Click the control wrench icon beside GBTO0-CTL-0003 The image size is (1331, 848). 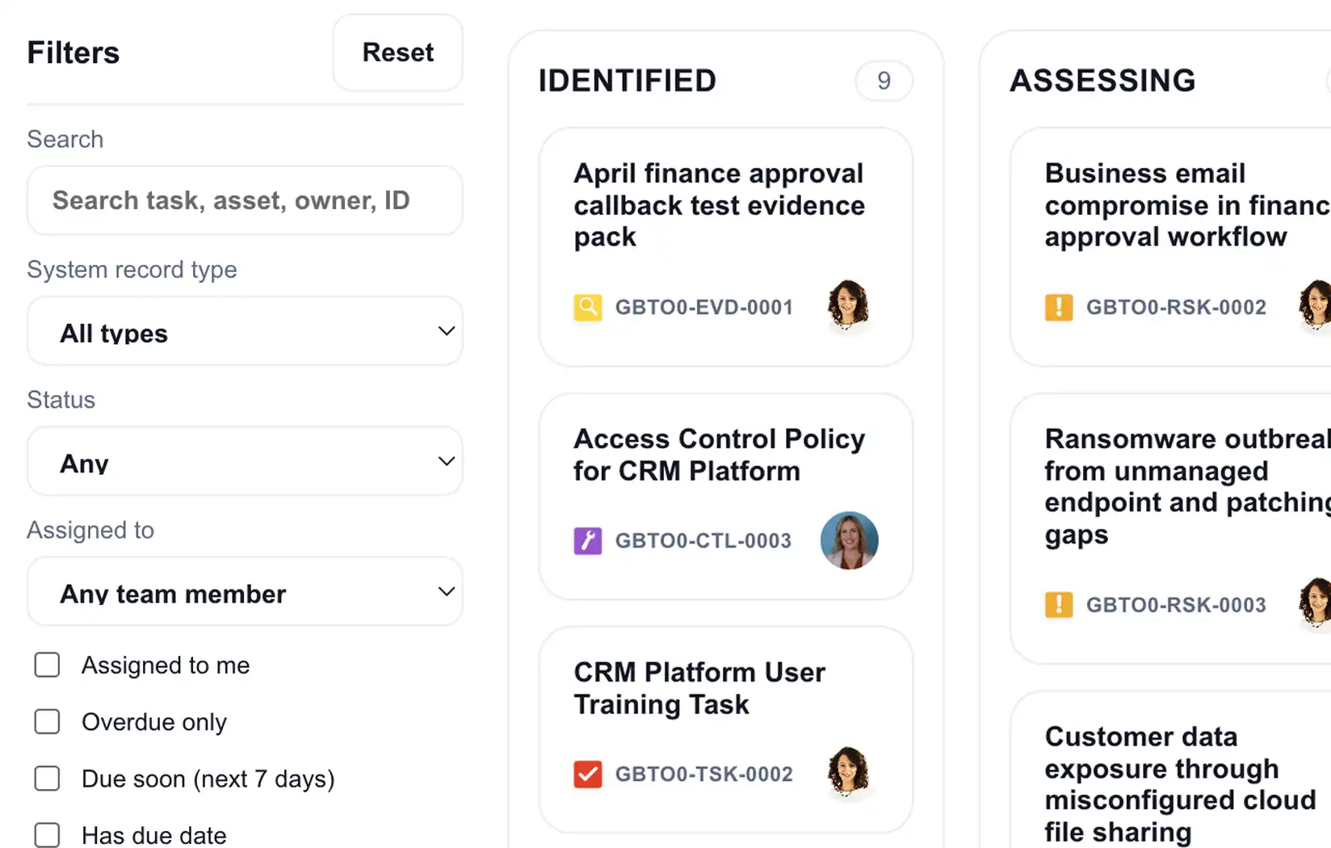point(588,540)
